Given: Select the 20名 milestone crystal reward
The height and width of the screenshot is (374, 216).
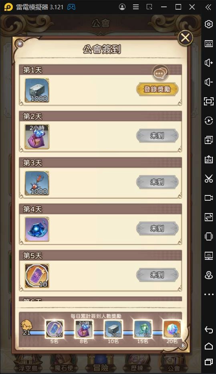Looking at the screenshot, I should 172,329.
